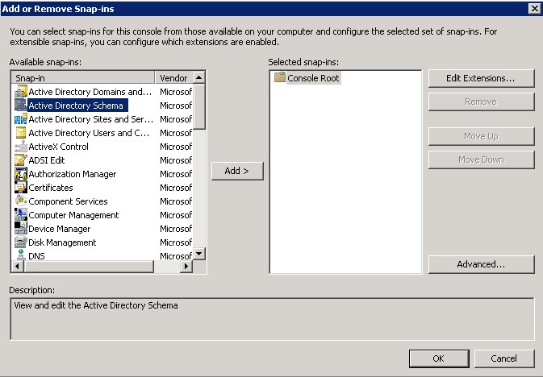Sort by the Snap-in column header
543x377 pixels.
tap(83, 78)
